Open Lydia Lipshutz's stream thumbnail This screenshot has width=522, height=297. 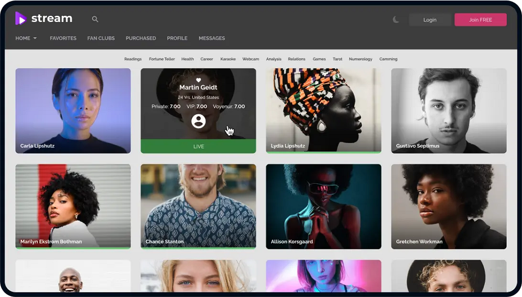(x=324, y=111)
